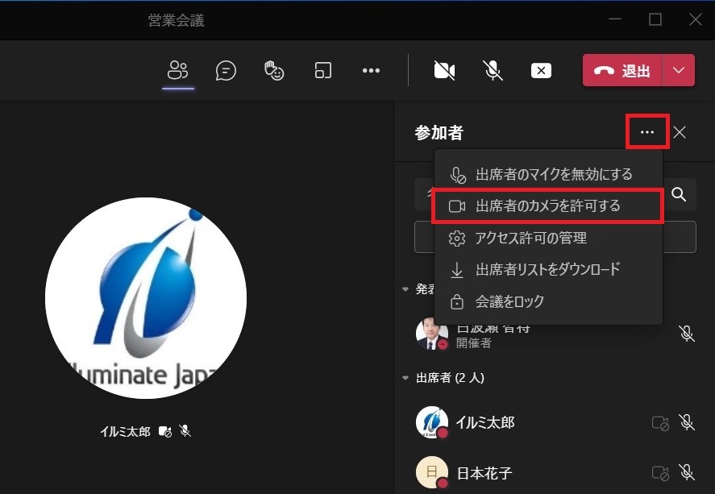Image resolution: width=715 pixels, height=494 pixels.
Task: Click the red 退出 leave button
Action: pyautogui.click(x=623, y=71)
